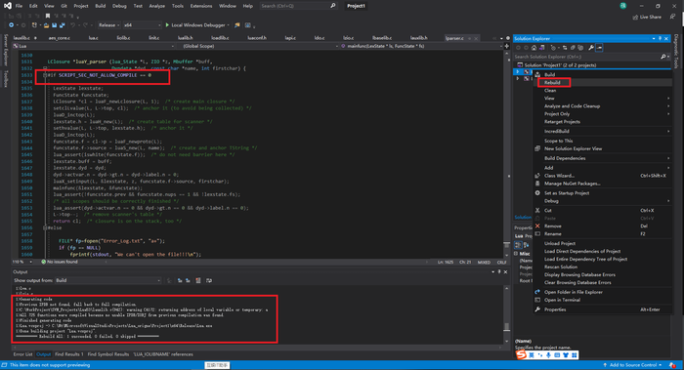684x370 pixels.
Task: Open the Release configuration dropdown
Action: pos(108,25)
